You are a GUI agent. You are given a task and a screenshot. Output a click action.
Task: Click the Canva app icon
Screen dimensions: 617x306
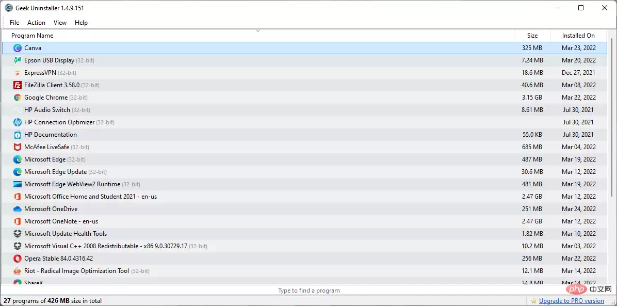tap(18, 48)
